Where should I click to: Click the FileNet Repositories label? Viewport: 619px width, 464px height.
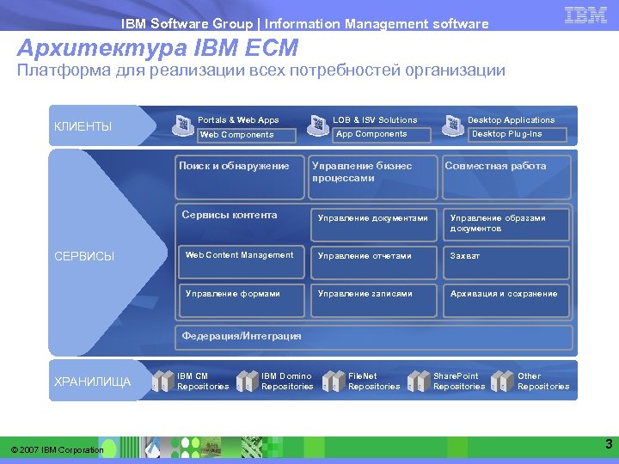(x=374, y=382)
